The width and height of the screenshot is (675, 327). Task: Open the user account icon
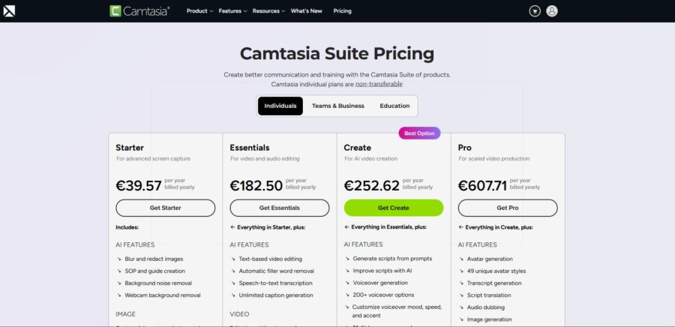point(552,11)
